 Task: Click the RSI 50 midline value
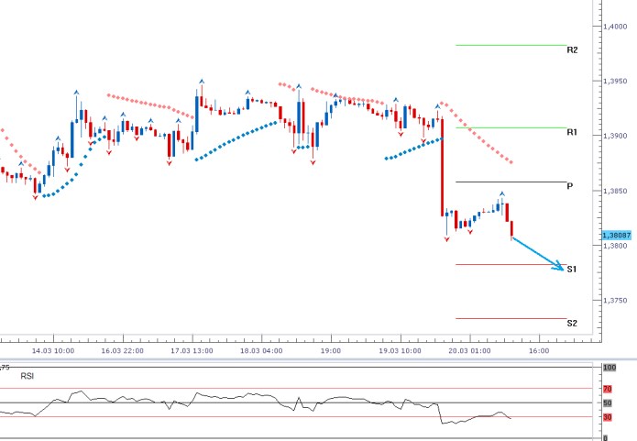click(x=608, y=403)
